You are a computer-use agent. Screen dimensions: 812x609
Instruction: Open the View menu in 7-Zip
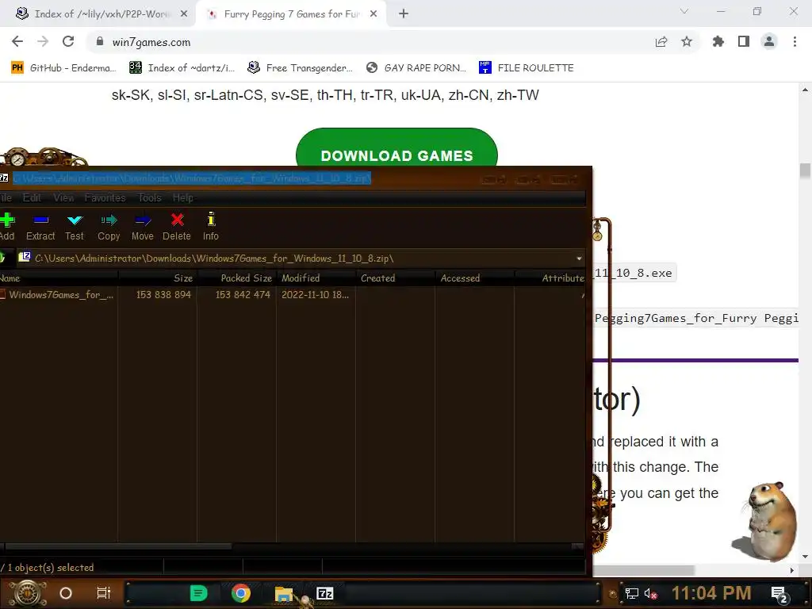[63, 197]
